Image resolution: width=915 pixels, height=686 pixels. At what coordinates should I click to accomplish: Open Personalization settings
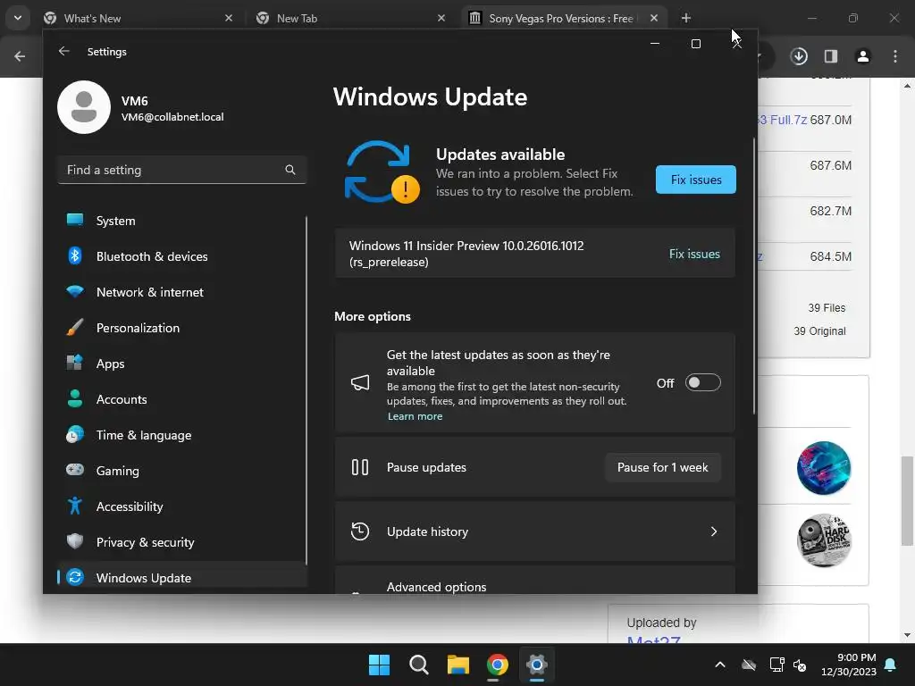click(181, 328)
